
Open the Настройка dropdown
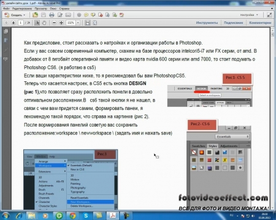click(249, 15)
